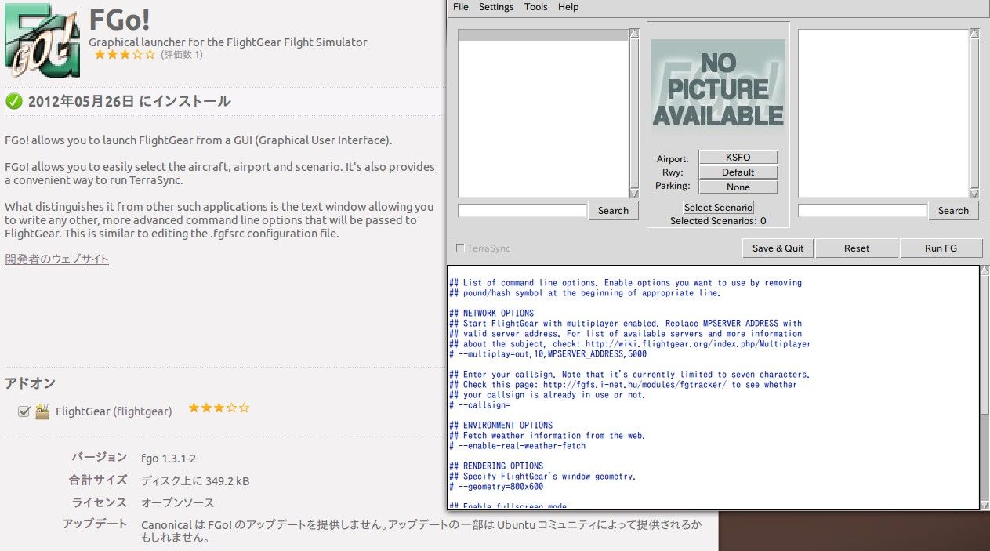Open the Help menu
990x551 pixels.
pyautogui.click(x=568, y=7)
